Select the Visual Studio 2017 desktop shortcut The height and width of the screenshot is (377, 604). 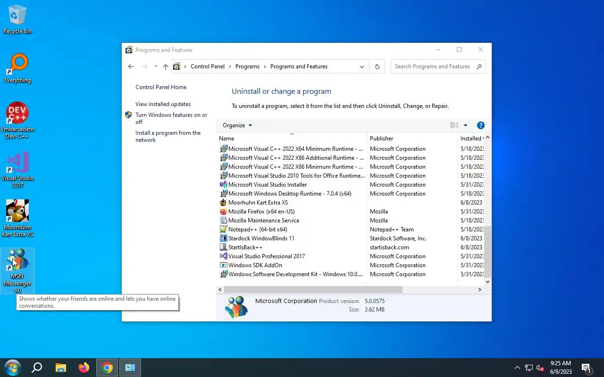pos(17,170)
